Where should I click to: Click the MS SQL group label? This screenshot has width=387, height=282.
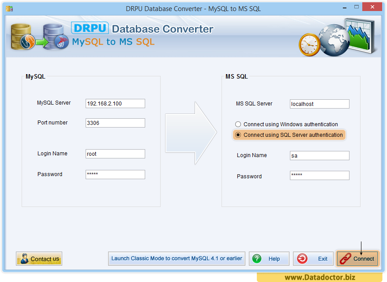tap(237, 76)
